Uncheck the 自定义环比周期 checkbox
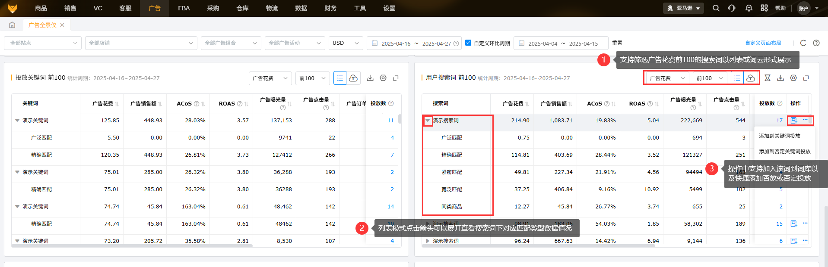The width and height of the screenshot is (828, 267). point(468,43)
